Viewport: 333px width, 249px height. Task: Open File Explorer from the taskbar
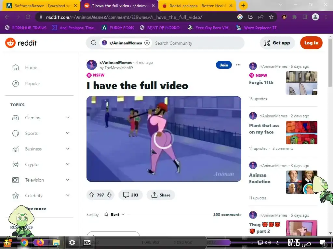coord(56,243)
